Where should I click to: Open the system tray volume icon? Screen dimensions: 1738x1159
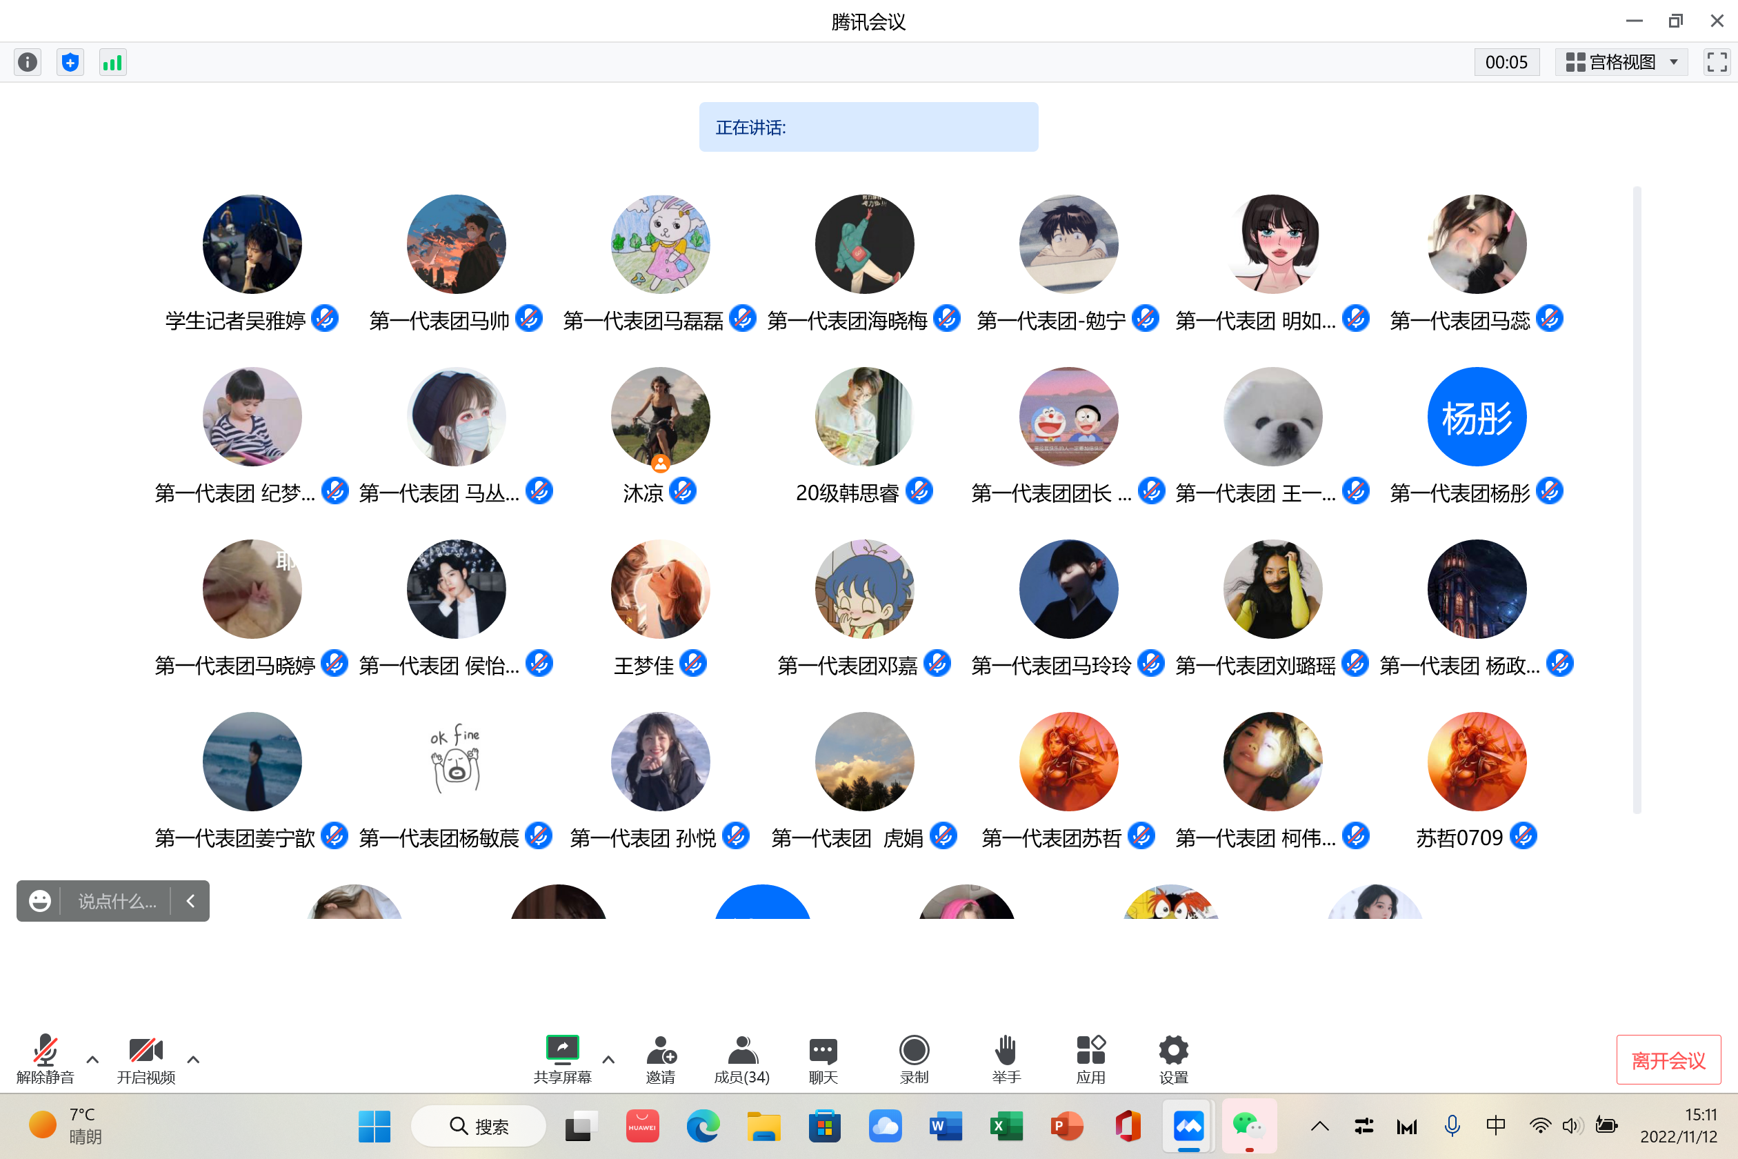pyautogui.click(x=1572, y=1126)
